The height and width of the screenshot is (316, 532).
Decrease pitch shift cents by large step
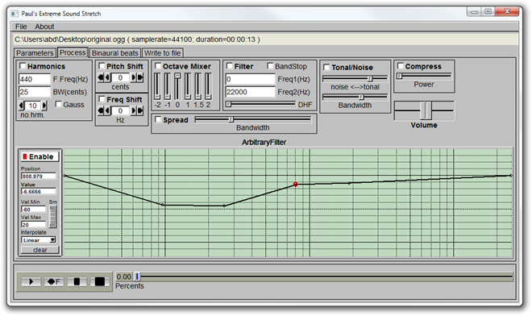click(101, 77)
